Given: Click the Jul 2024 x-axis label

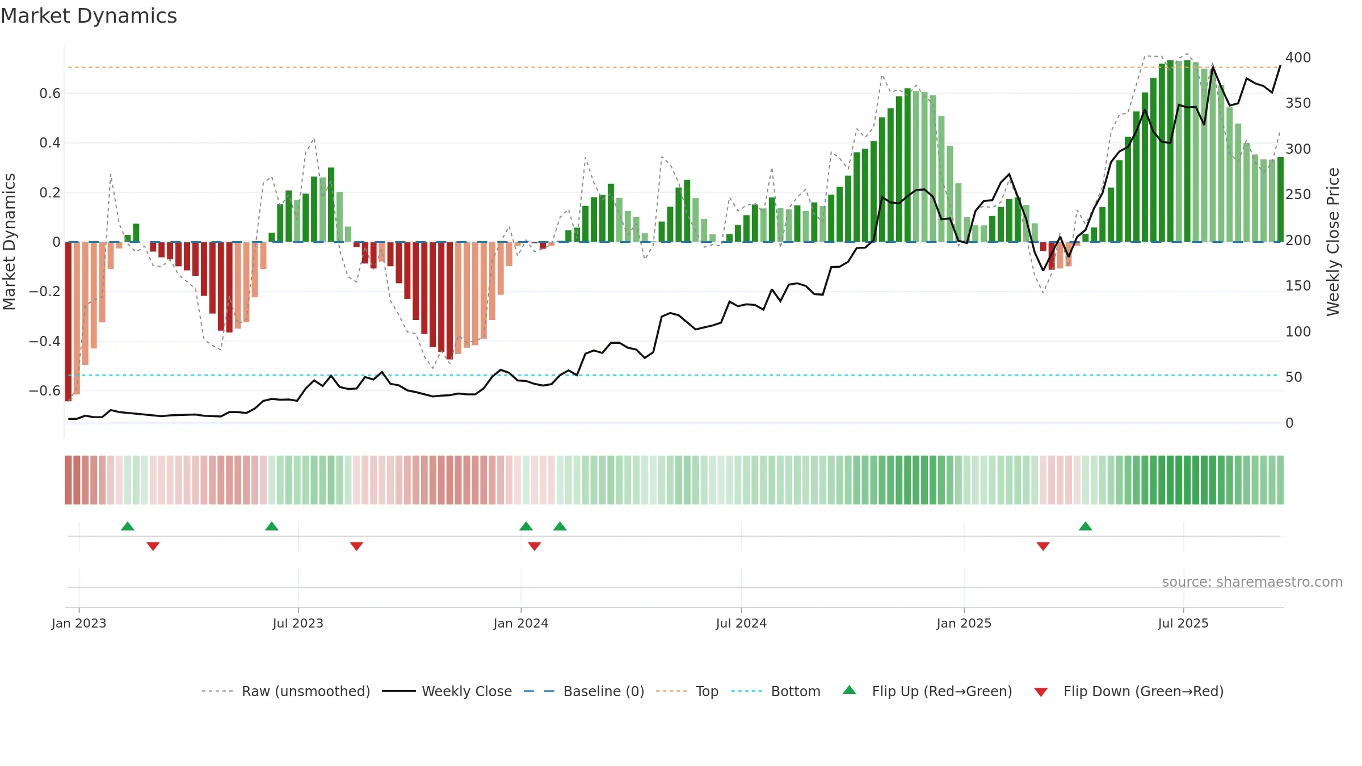Looking at the screenshot, I should click(x=741, y=623).
